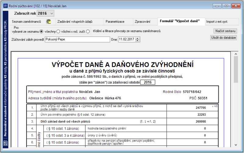
Task: Decrease the date with the down spinner
Action: click(x=137, y=41)
